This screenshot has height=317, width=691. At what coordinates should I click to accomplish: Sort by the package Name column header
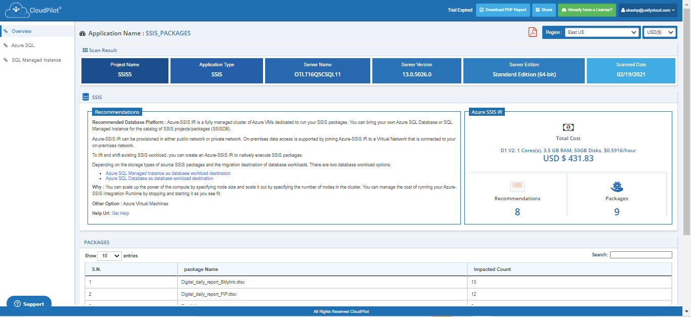[323, 269]
